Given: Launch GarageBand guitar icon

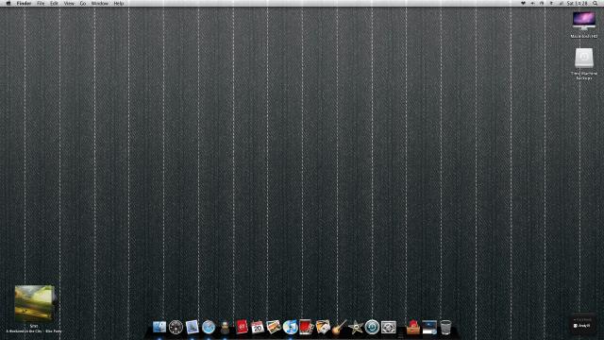Looking at the screenshot, I should (340, 327).
